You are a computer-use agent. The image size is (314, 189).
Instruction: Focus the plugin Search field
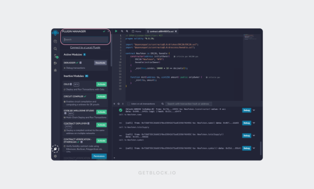pyautogui.click(x=85, y=40)
